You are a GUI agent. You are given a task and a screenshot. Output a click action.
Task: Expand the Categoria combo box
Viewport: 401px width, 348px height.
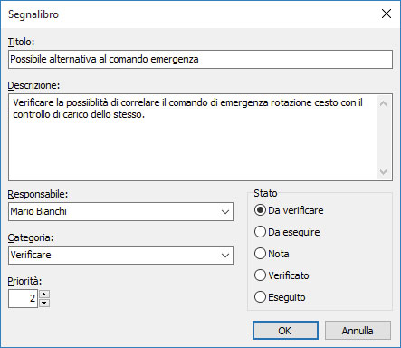click(x=225, y=256)
